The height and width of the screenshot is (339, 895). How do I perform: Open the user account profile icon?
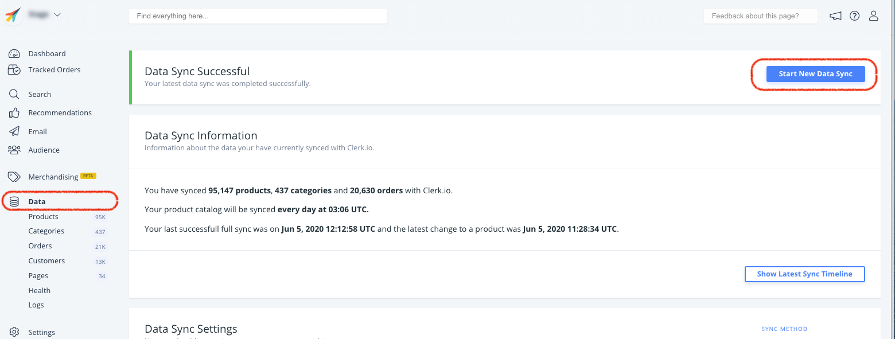coord(874,16)
